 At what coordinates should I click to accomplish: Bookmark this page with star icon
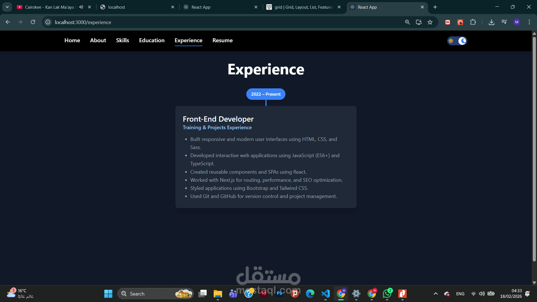point(430,22)
